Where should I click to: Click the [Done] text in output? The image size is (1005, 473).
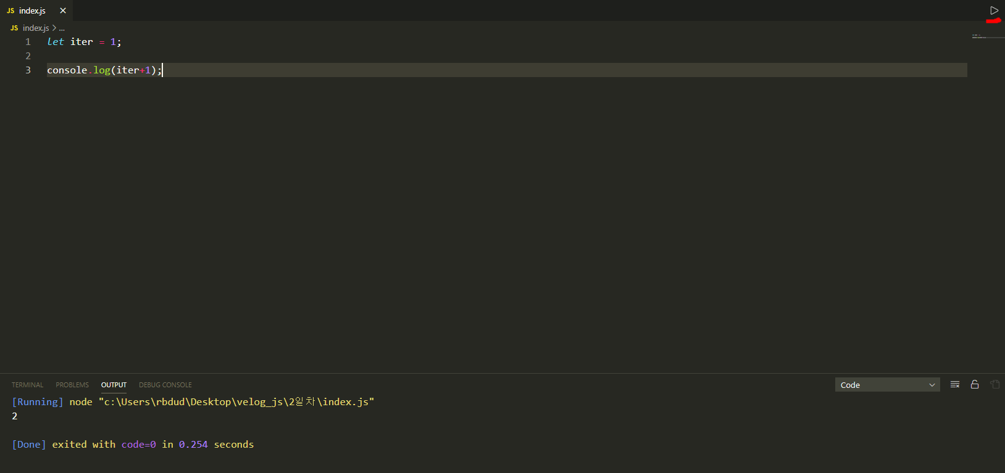tap(29, 445)
